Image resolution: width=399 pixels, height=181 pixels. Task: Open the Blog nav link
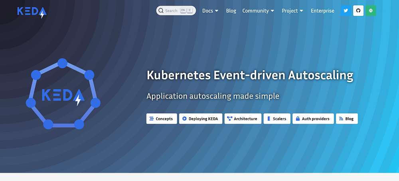231,11
